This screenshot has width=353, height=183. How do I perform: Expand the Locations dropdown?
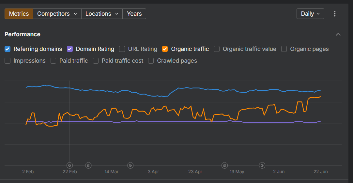tap(102, 14)
